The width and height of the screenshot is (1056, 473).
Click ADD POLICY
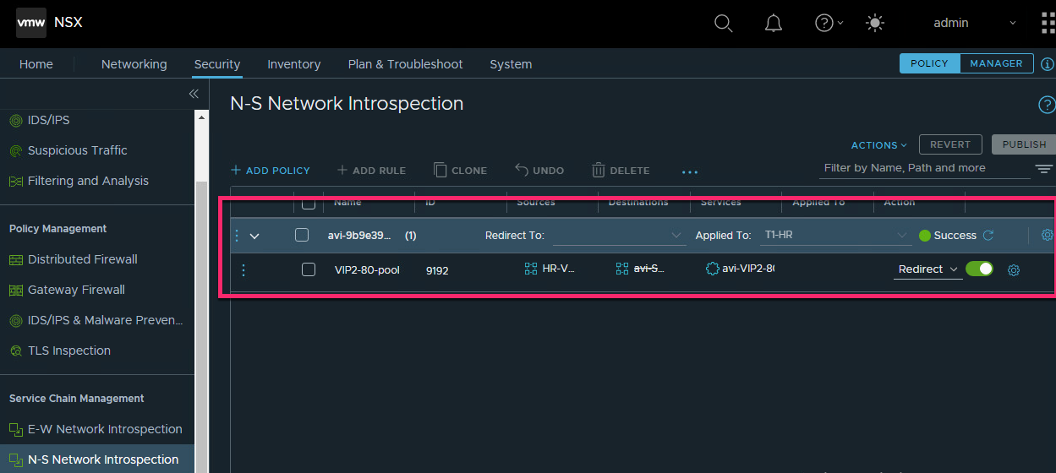click(271, 171)
